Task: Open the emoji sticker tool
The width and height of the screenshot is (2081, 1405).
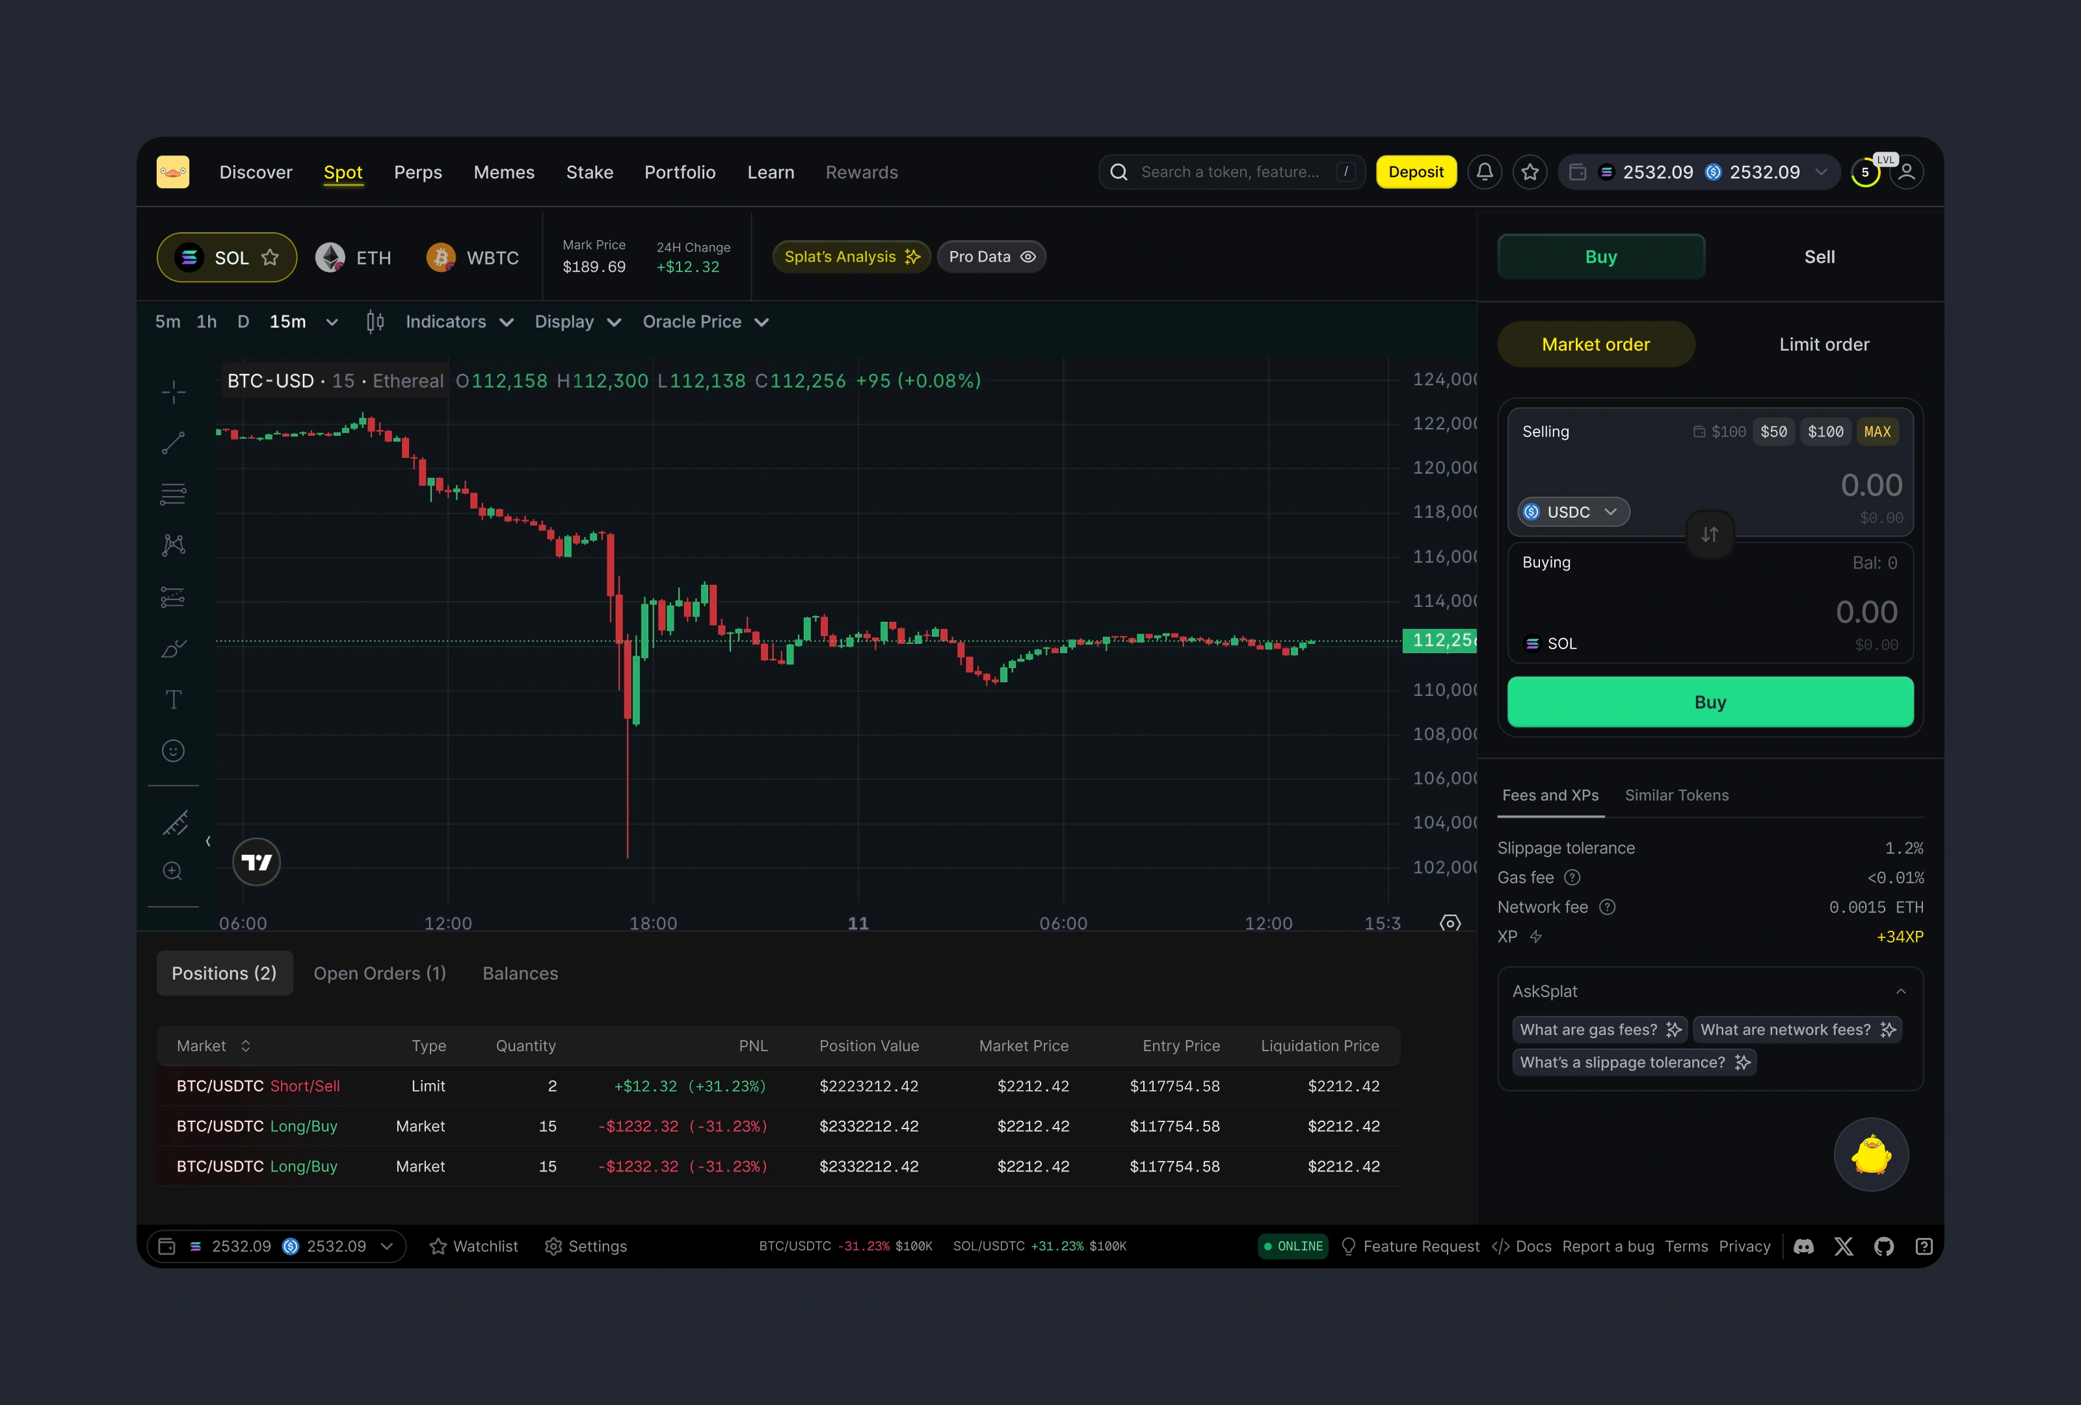Action: 174,751
